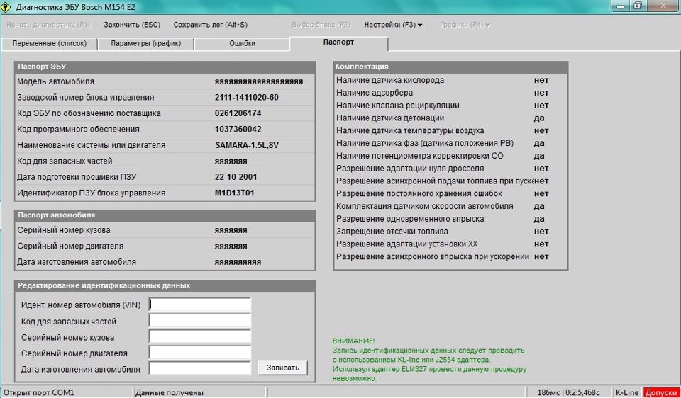Click the VIN number input field
The height and width of the screenshot is (398, 681).
200,305
